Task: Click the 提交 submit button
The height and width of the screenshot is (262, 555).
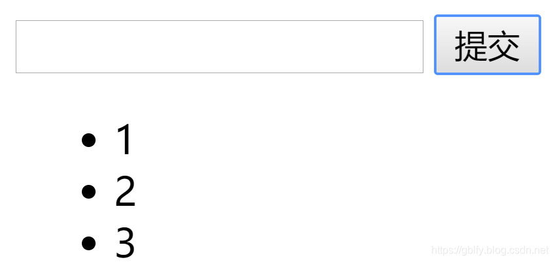Action: click(488, 45)
